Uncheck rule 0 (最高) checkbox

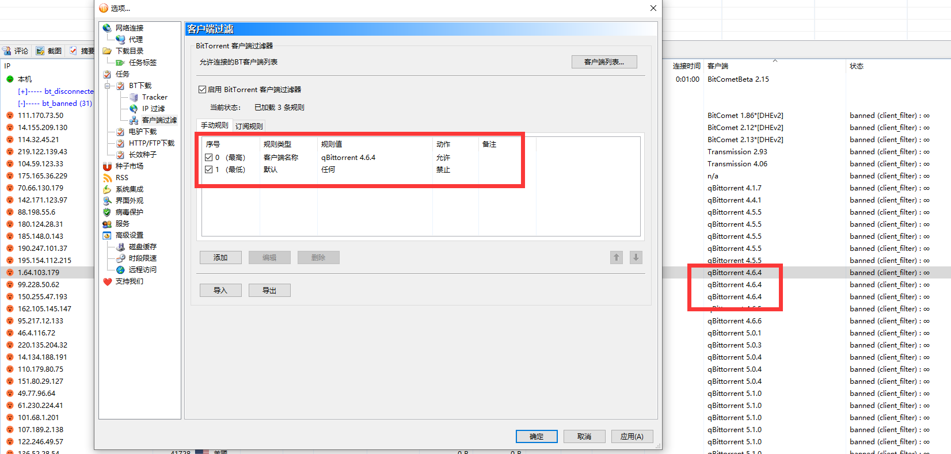pyautogui.click(x=208, y=157)
